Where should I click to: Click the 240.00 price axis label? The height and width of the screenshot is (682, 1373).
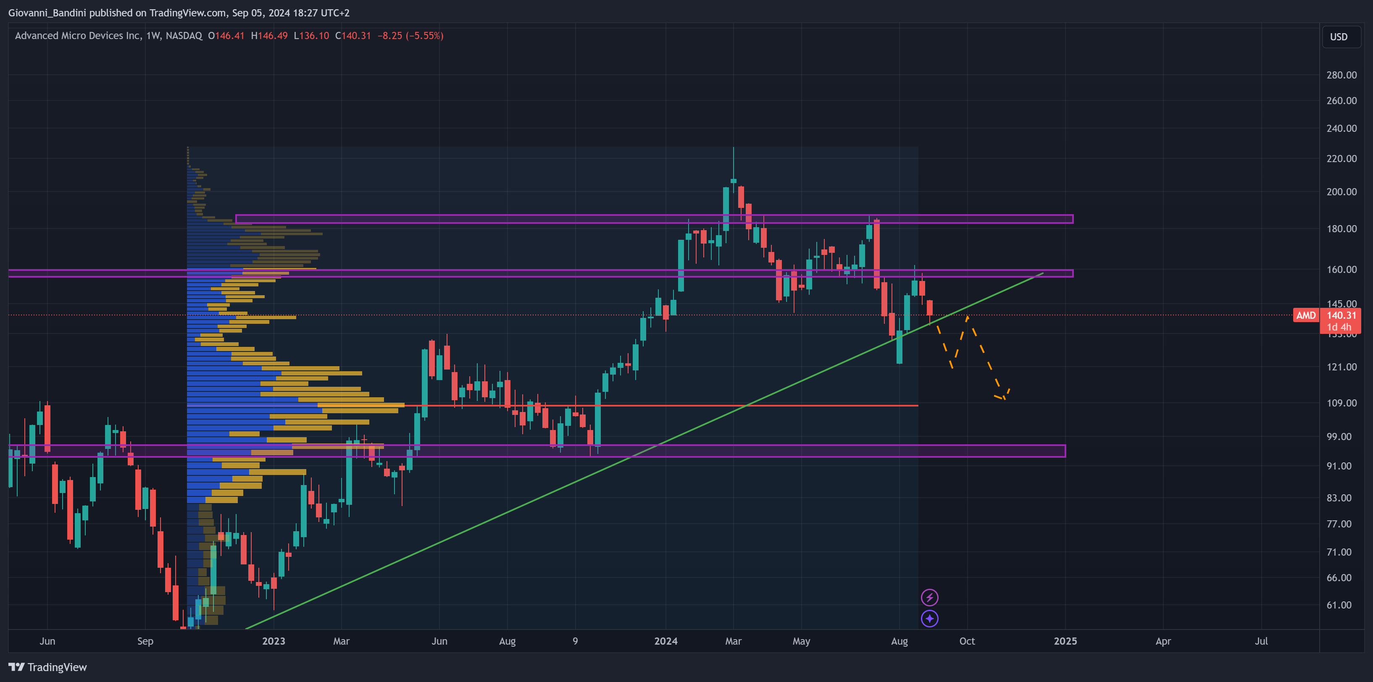(1341, 129)
